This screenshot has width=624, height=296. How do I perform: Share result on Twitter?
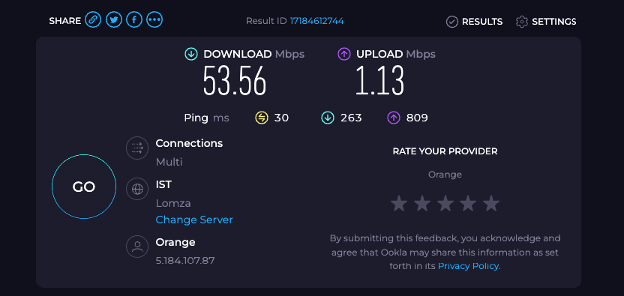click(114, 20)
